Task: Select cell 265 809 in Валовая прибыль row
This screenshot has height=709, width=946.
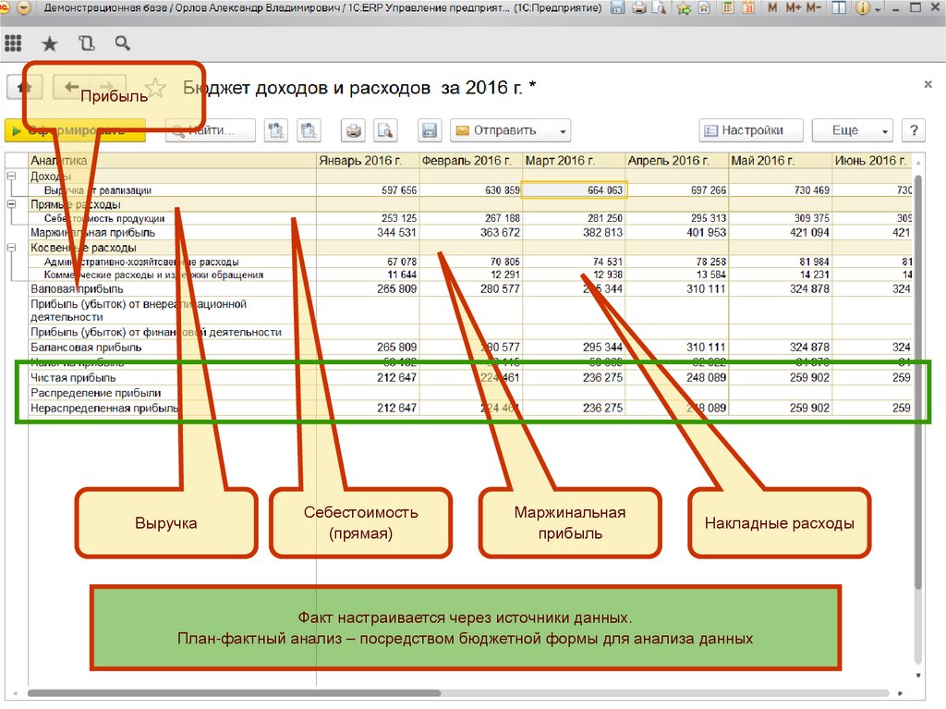Action: click(x=368, y=289)
